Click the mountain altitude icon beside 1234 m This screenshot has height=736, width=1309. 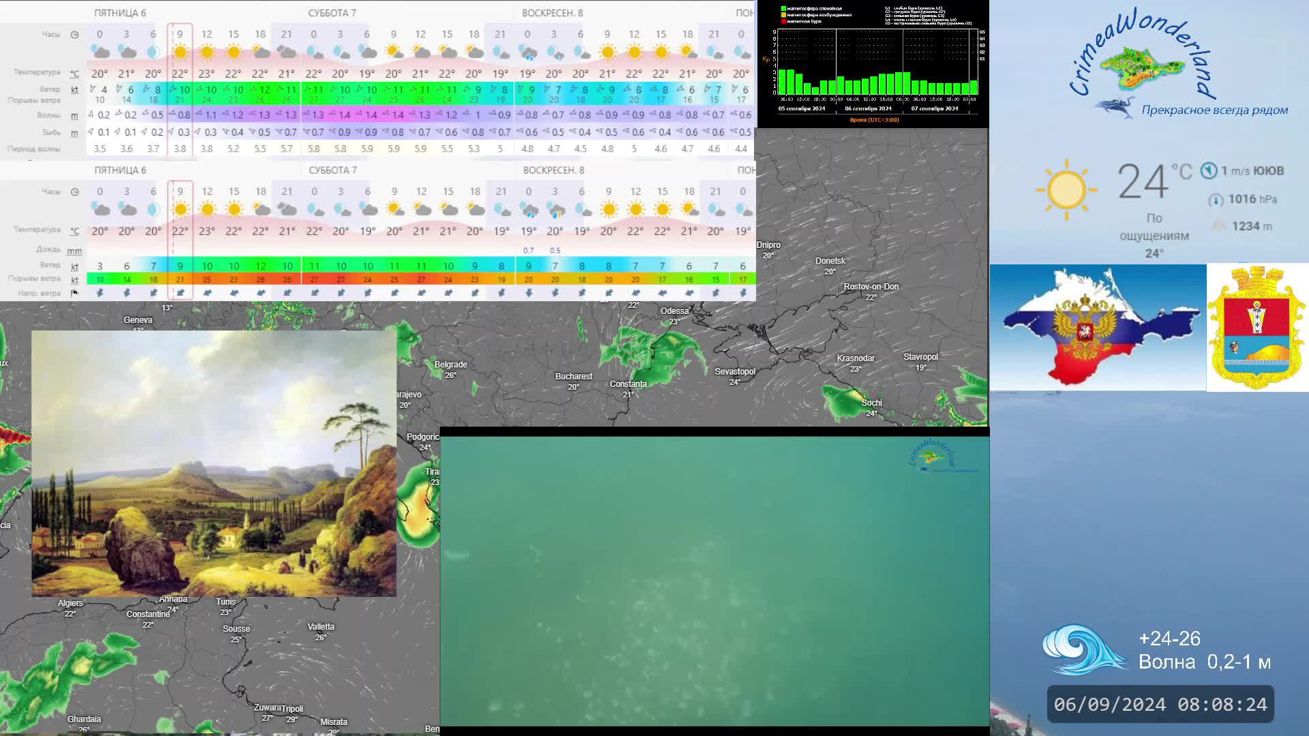(1220, 226)
